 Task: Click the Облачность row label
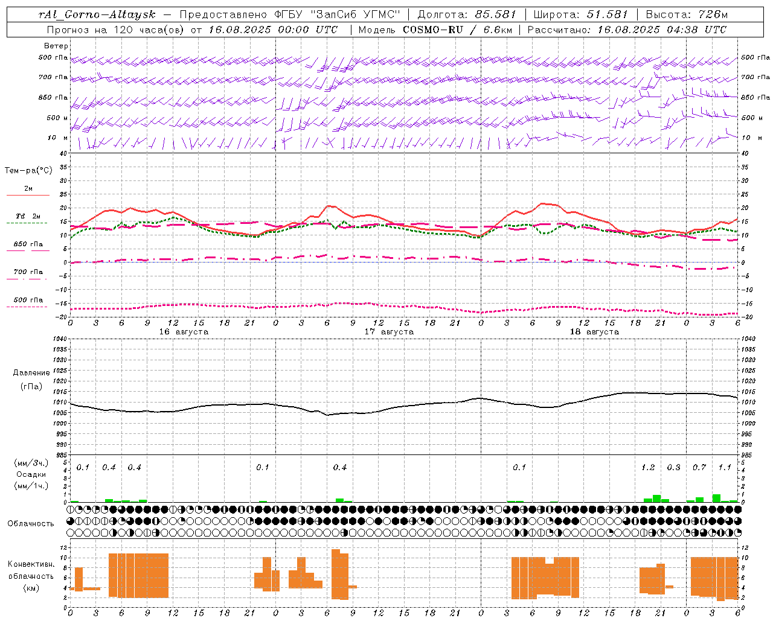click(x=31, y=524)
